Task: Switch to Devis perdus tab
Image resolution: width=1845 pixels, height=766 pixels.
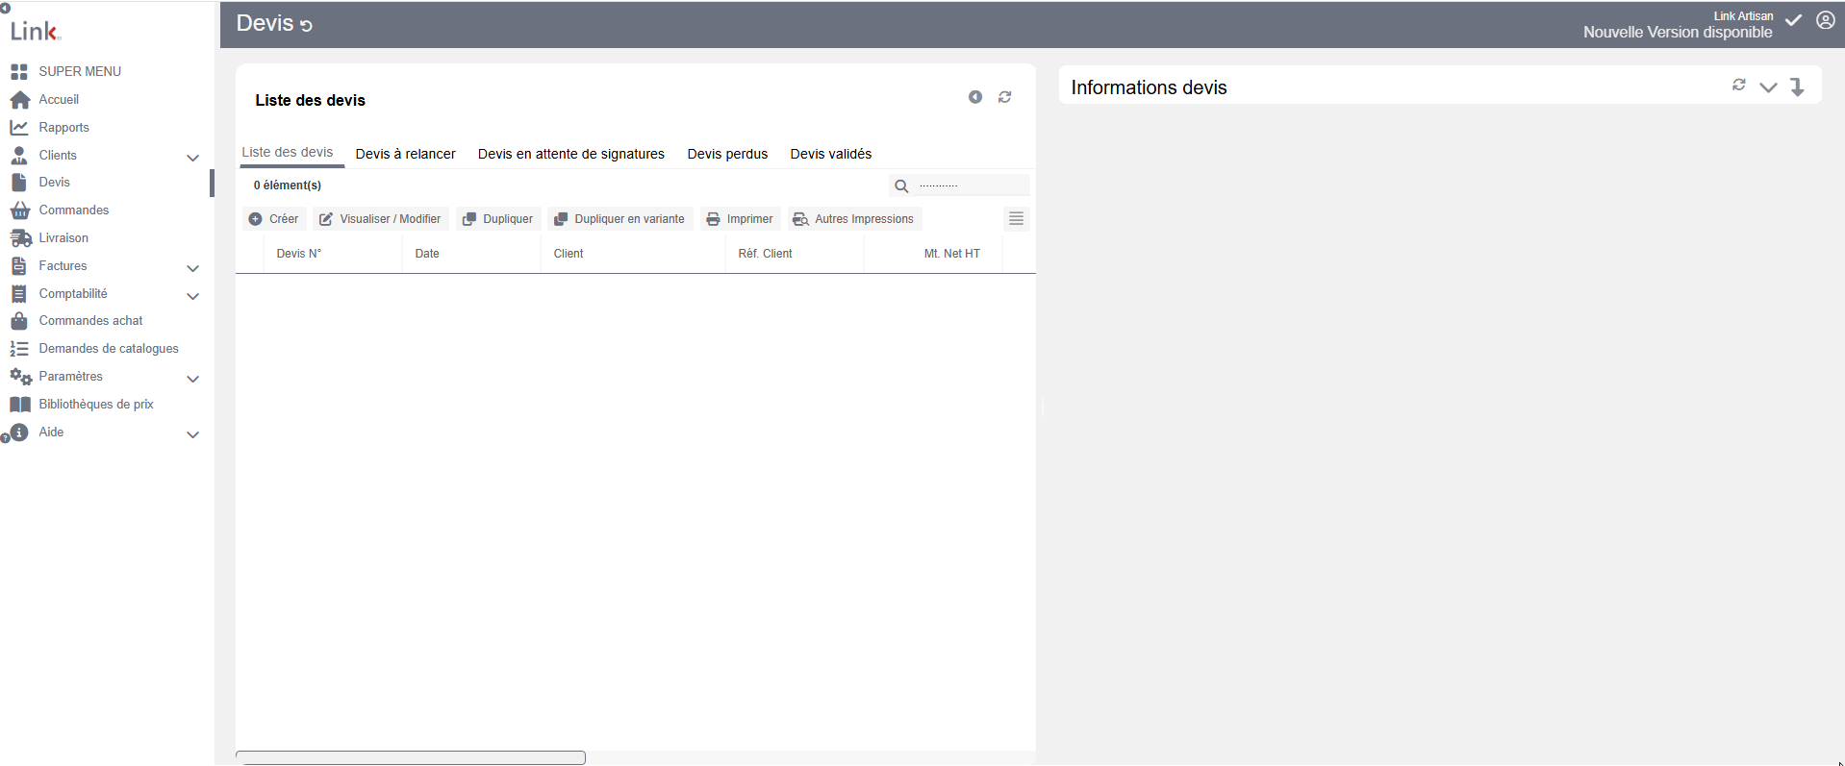Action: coord(727,154)
